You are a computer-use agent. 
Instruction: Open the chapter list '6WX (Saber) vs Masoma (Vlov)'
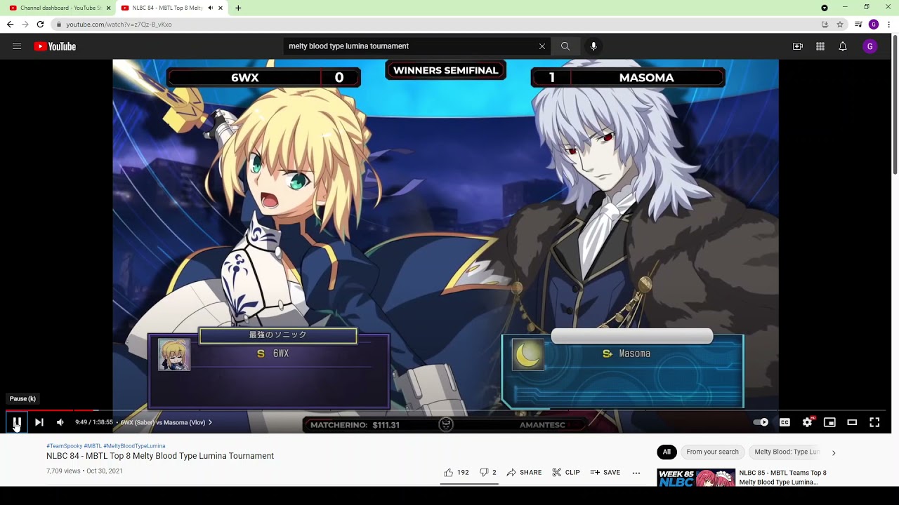coord(166,422)
